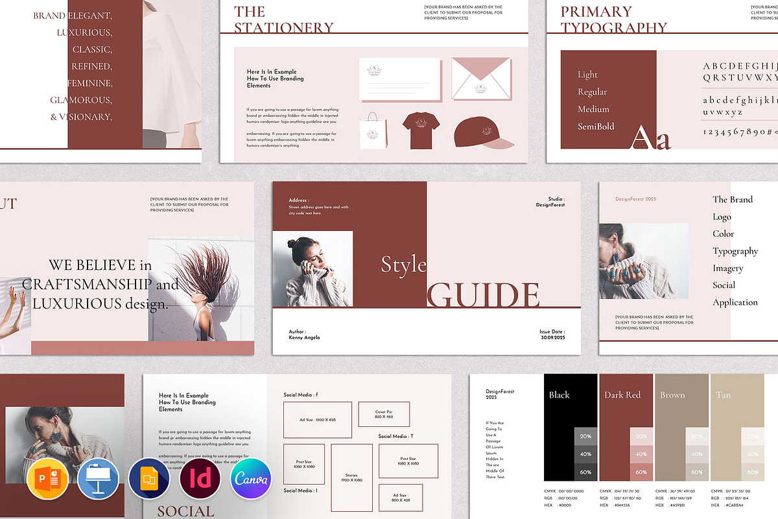
Task: Click the maroon baseball cap mockup
Action: (483, 134)
